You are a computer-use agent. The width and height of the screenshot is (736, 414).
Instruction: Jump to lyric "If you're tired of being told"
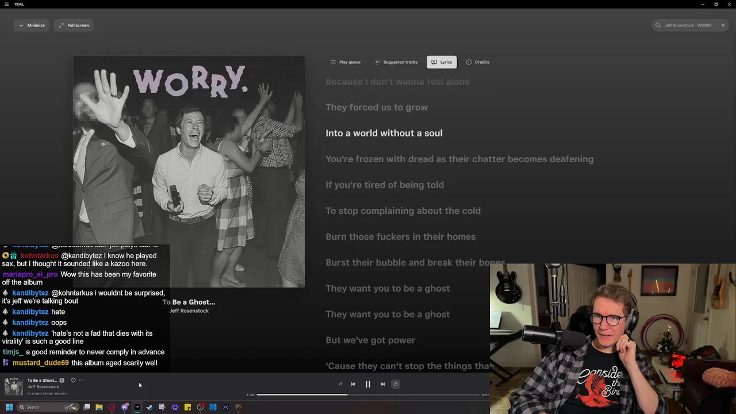(385, 185)
